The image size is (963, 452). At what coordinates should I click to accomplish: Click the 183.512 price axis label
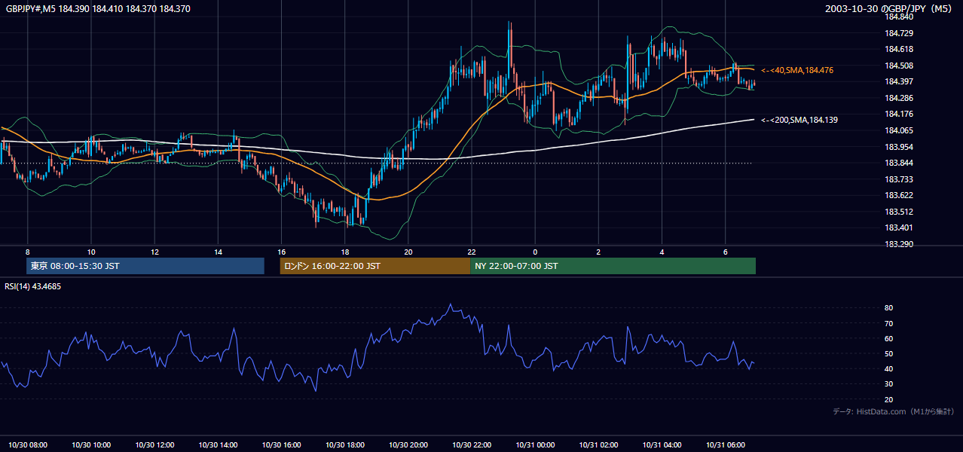[x=898, y=212]
